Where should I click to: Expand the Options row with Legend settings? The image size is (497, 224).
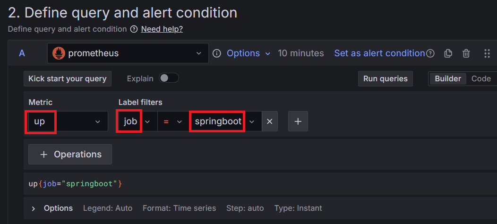coord(52,208)
